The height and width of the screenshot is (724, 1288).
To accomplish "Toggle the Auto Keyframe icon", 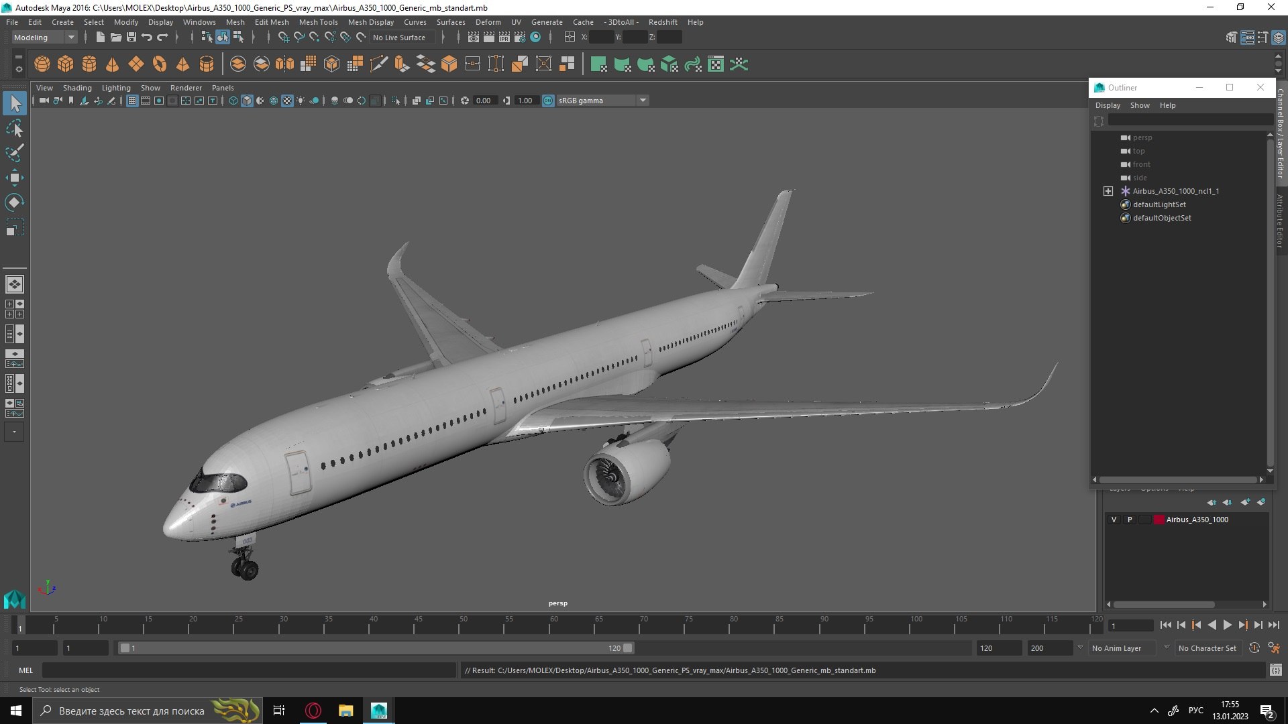I will pos(1254,648).
